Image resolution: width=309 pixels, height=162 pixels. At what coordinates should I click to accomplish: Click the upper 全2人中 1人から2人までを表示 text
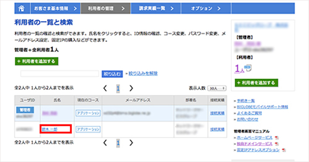[x=44, y=88]
